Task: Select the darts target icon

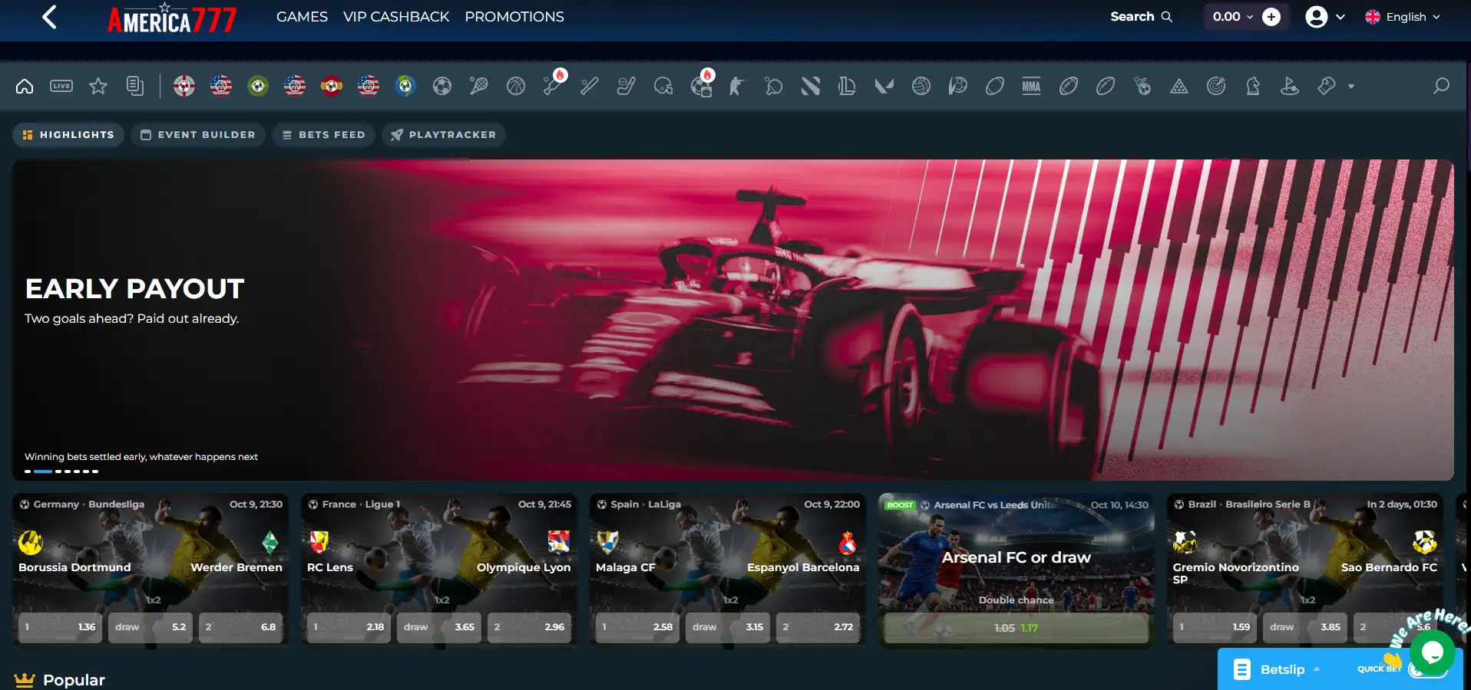Action: pyautogui.click(x=1216, y=86)
